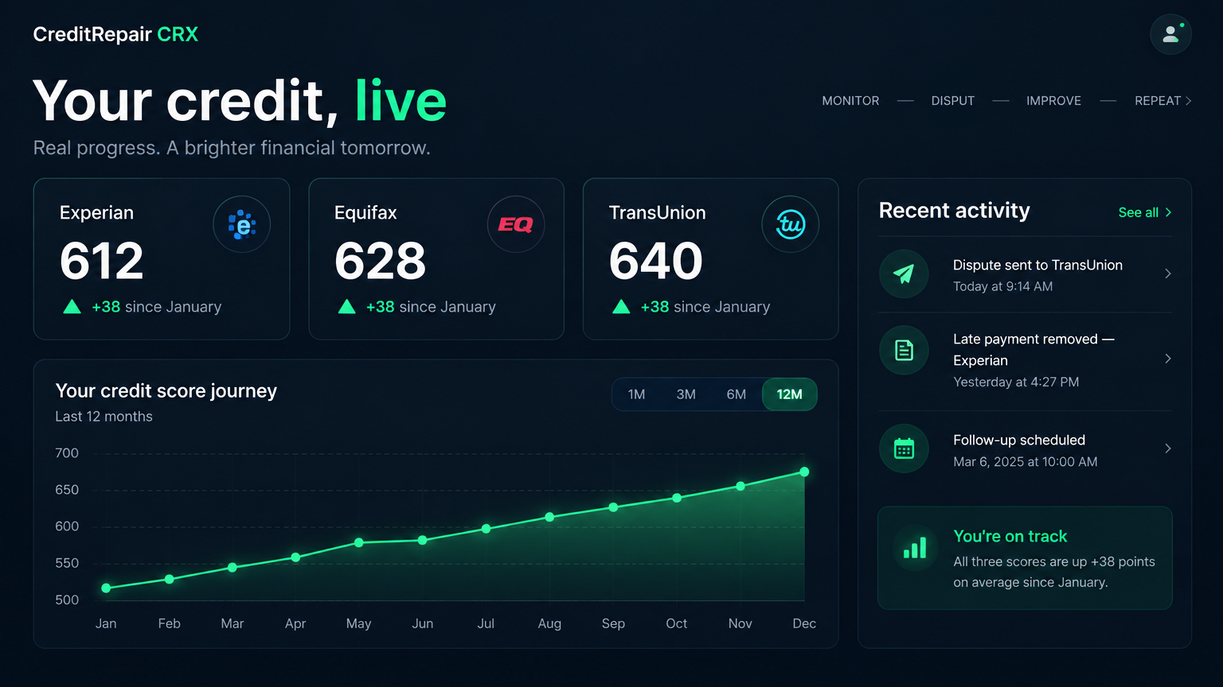Click the Equifax EQ logo icon
The width and height of the screenshot is (1223, 687).
(516, 224)
